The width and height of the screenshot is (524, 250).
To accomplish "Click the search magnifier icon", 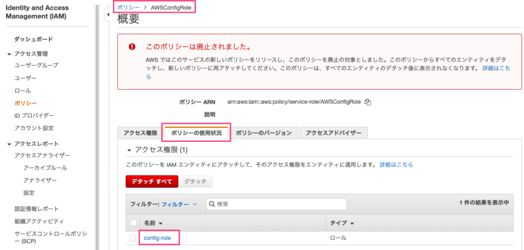I will click(212, 204).
